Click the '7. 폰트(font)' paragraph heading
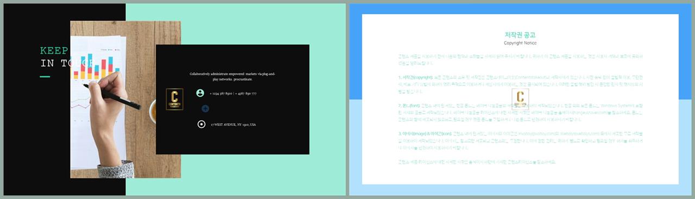 click(x=409, y=106)
